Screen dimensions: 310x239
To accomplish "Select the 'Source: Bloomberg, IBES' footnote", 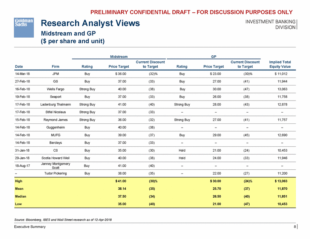I will (63, 220).
